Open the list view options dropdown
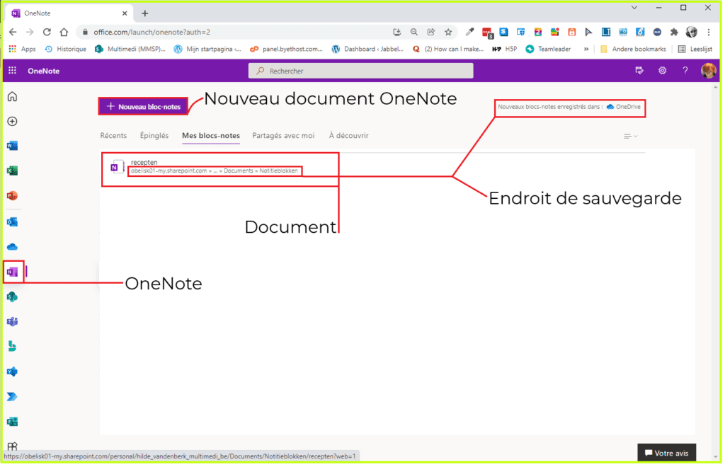725x467 pixels. pyautogui.click(x=630, y=137)
